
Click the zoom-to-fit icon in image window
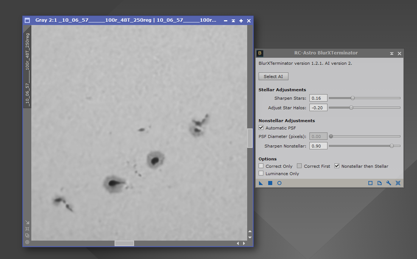[27, 229]
